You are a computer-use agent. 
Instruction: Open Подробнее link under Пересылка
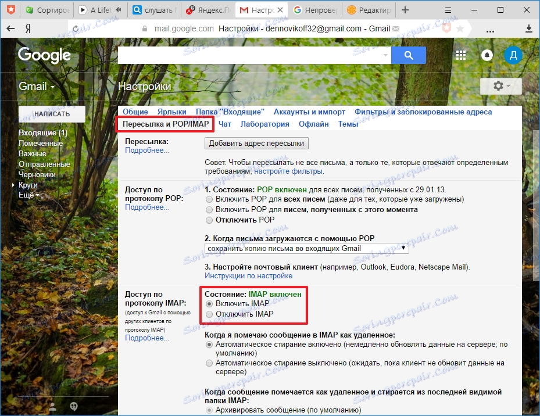[147, 150]
